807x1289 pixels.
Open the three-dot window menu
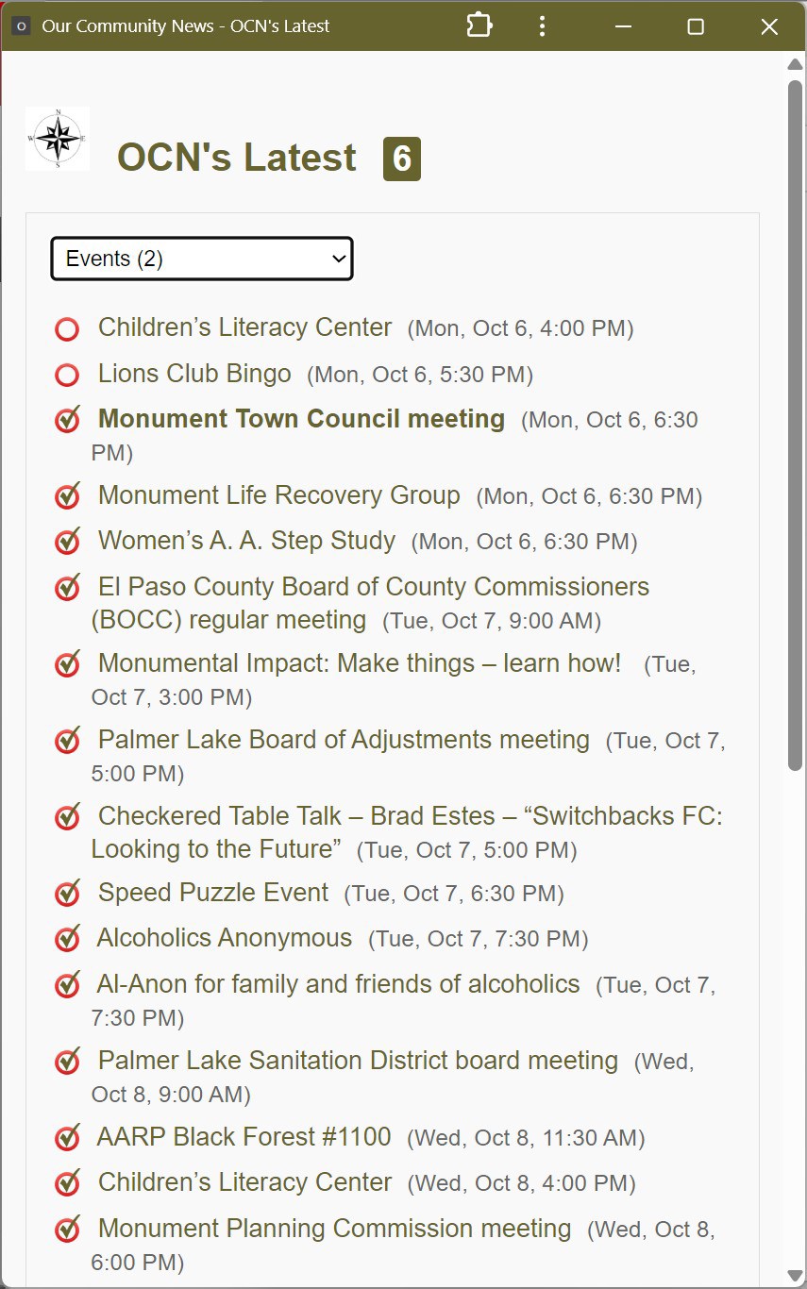pos(542,25)
